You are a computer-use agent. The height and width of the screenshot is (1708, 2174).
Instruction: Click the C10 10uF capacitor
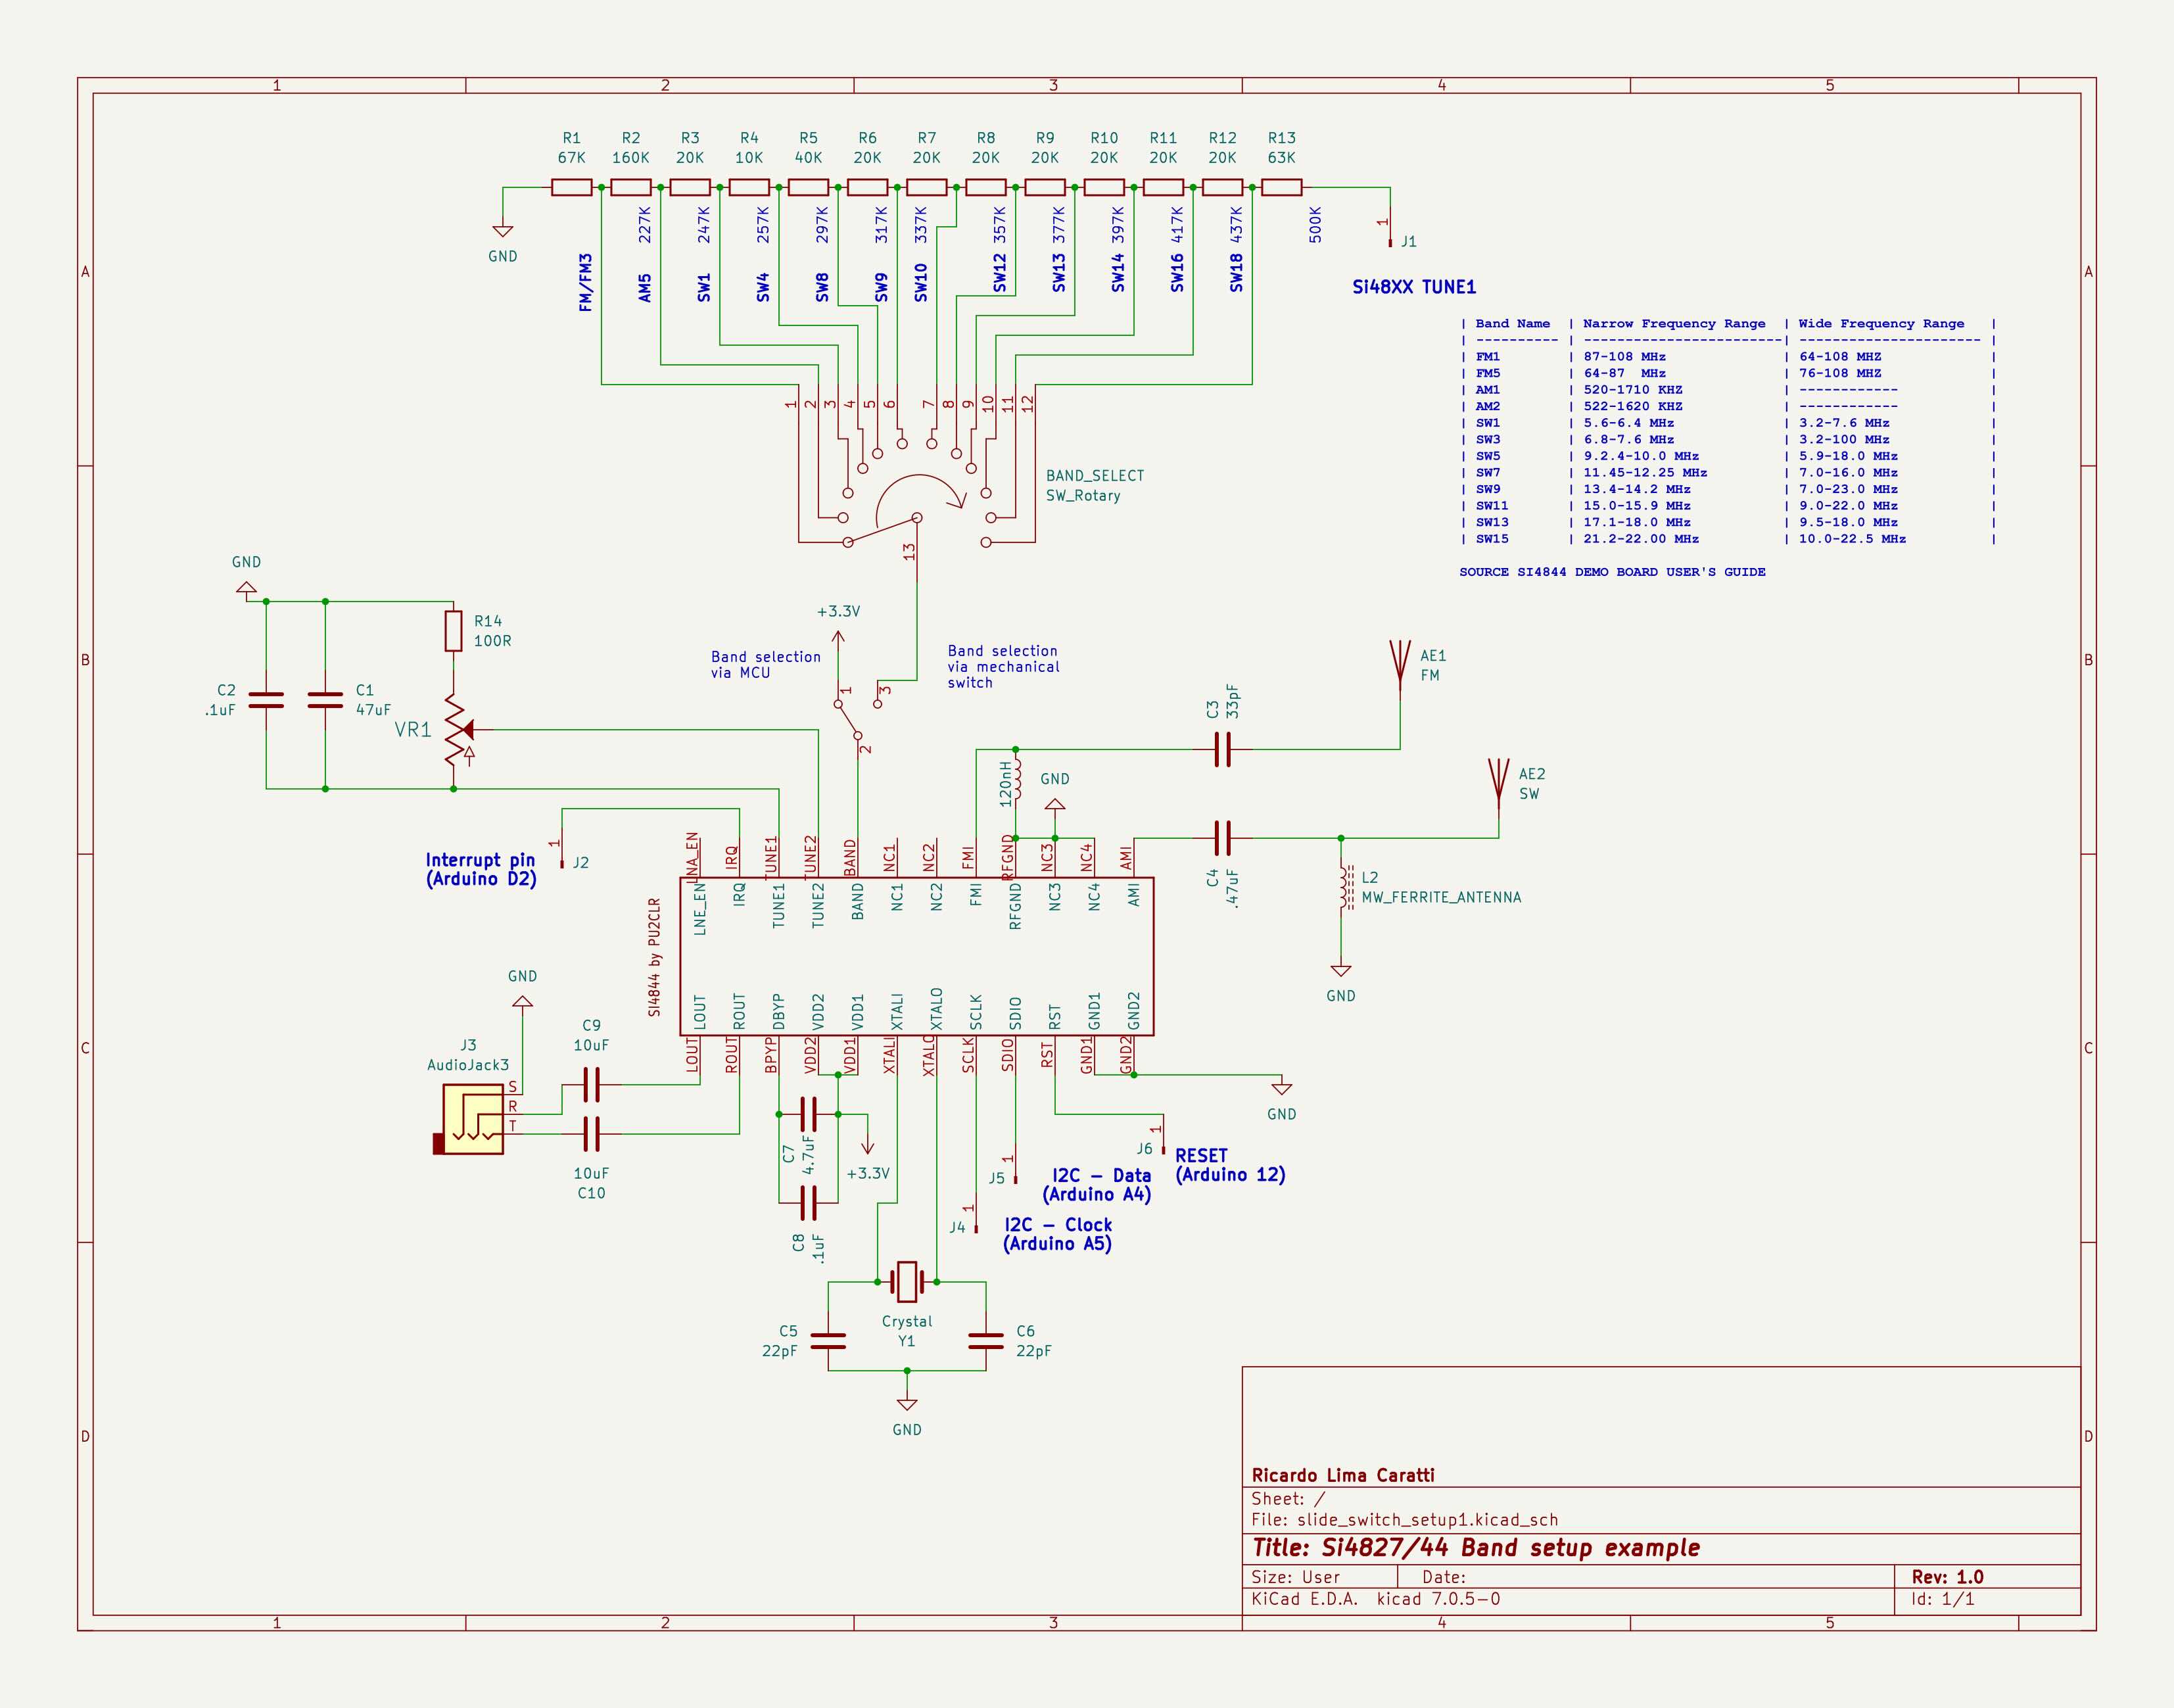pyautogui.click(x=591, y=1134)
